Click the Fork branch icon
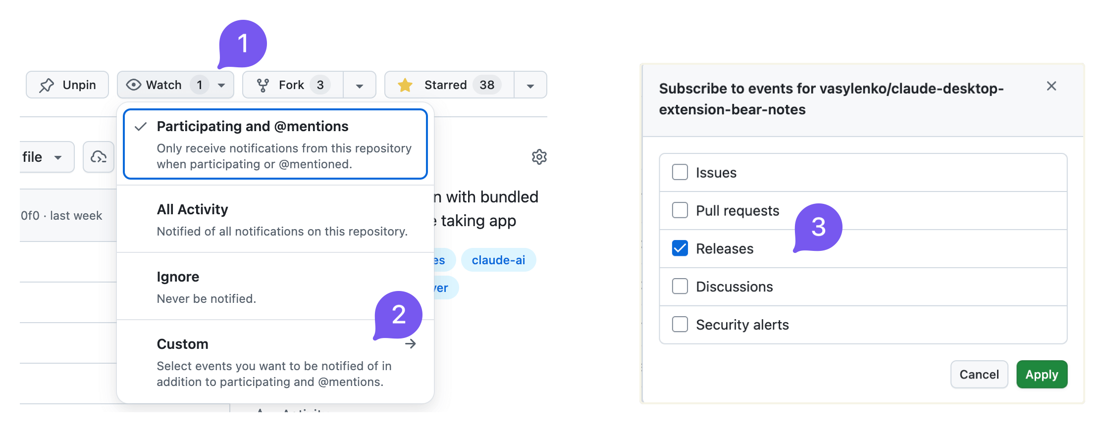The image size is (1105, 432). 263,85
